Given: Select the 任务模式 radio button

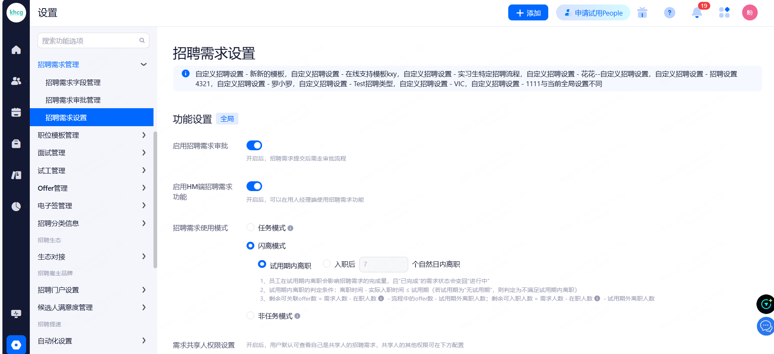Looking at the screenshot, I should click(251, 227).
